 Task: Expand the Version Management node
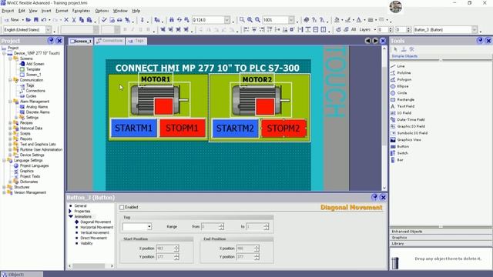[x=4, y=192]
